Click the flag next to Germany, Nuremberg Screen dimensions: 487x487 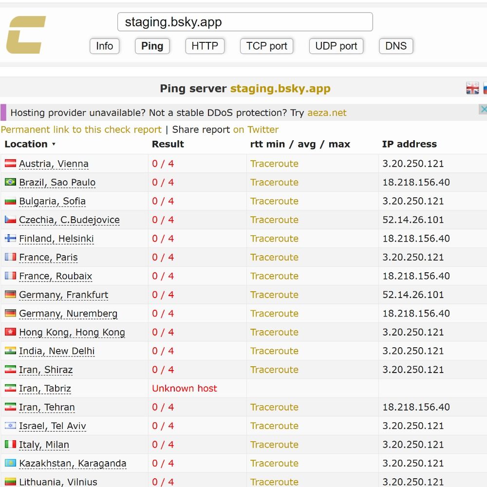[x=10, y=313]
